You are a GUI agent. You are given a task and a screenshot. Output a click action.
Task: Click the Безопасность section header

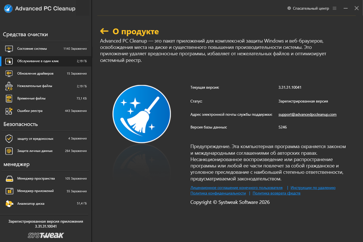click(x=21, y=124)
